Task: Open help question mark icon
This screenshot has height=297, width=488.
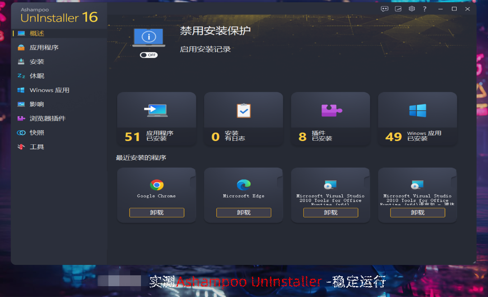Action: (424, 9)
